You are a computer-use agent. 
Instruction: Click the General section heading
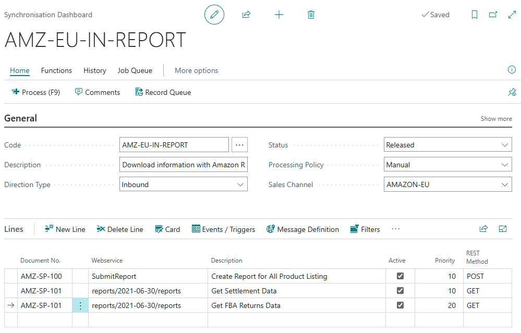(21, 118)
